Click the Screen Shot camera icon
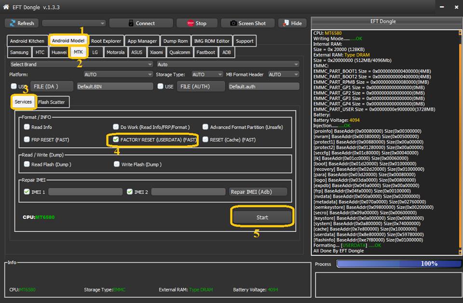 233,23
